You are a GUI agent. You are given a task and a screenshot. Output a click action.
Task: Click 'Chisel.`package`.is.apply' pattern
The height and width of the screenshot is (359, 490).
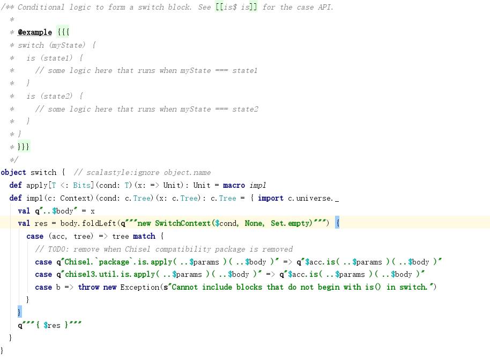(118, 262)
